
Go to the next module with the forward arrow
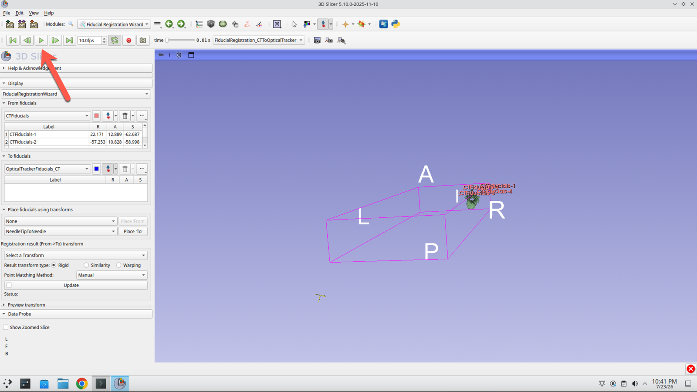pyautogui.click(x=181, y=24)
